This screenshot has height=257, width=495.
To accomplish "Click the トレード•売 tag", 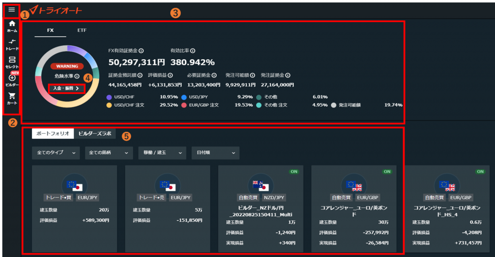I will coord(151,198).
